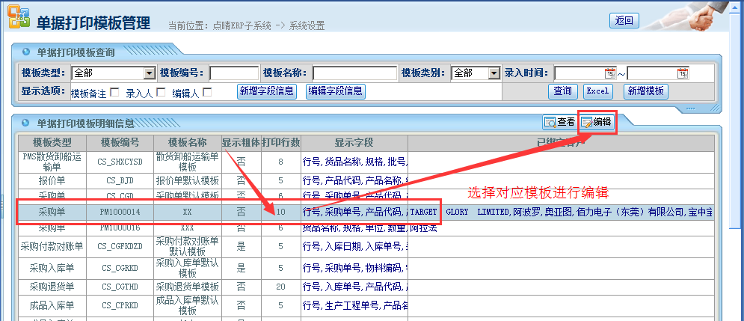Select the PM1000014 采购单 table row
This screenshot has width=744, height=321.
tap(120, 213)
